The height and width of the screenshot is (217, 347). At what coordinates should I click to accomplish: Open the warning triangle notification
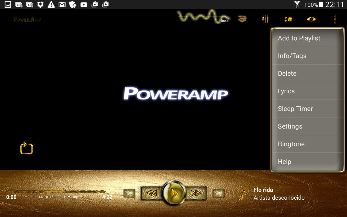point(51,4)
